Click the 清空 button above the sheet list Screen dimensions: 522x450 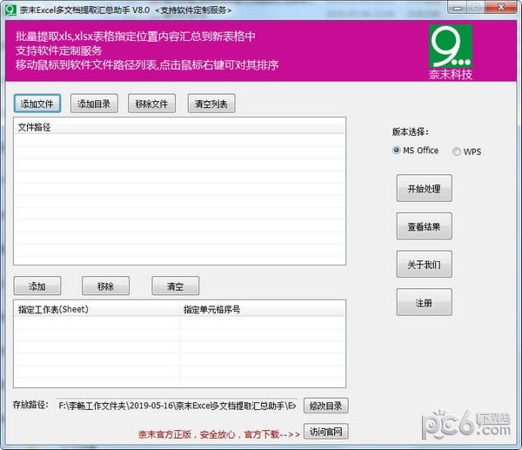click(176, 285)
